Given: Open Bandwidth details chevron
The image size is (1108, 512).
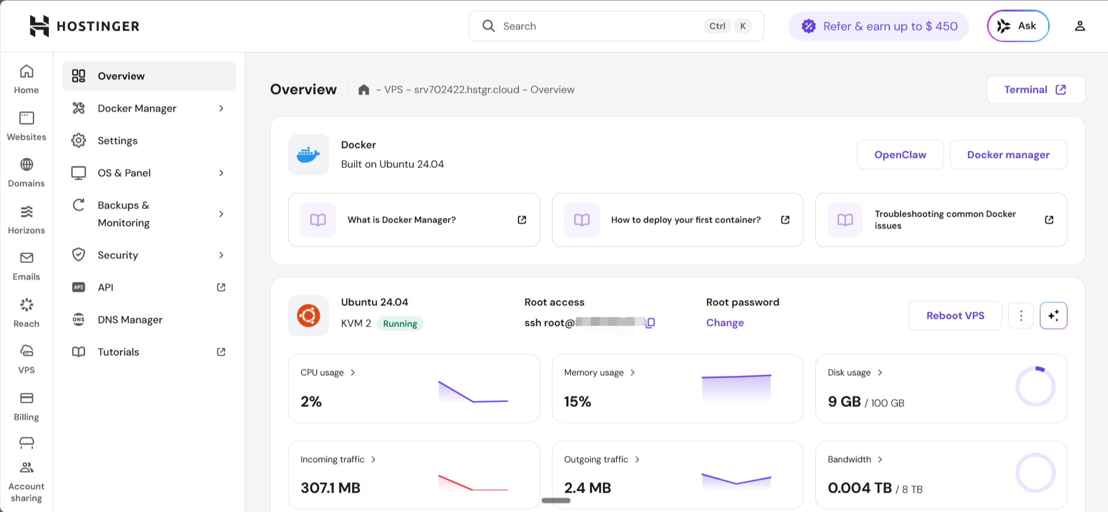Looking at the screenshot, I should [880, 459].
